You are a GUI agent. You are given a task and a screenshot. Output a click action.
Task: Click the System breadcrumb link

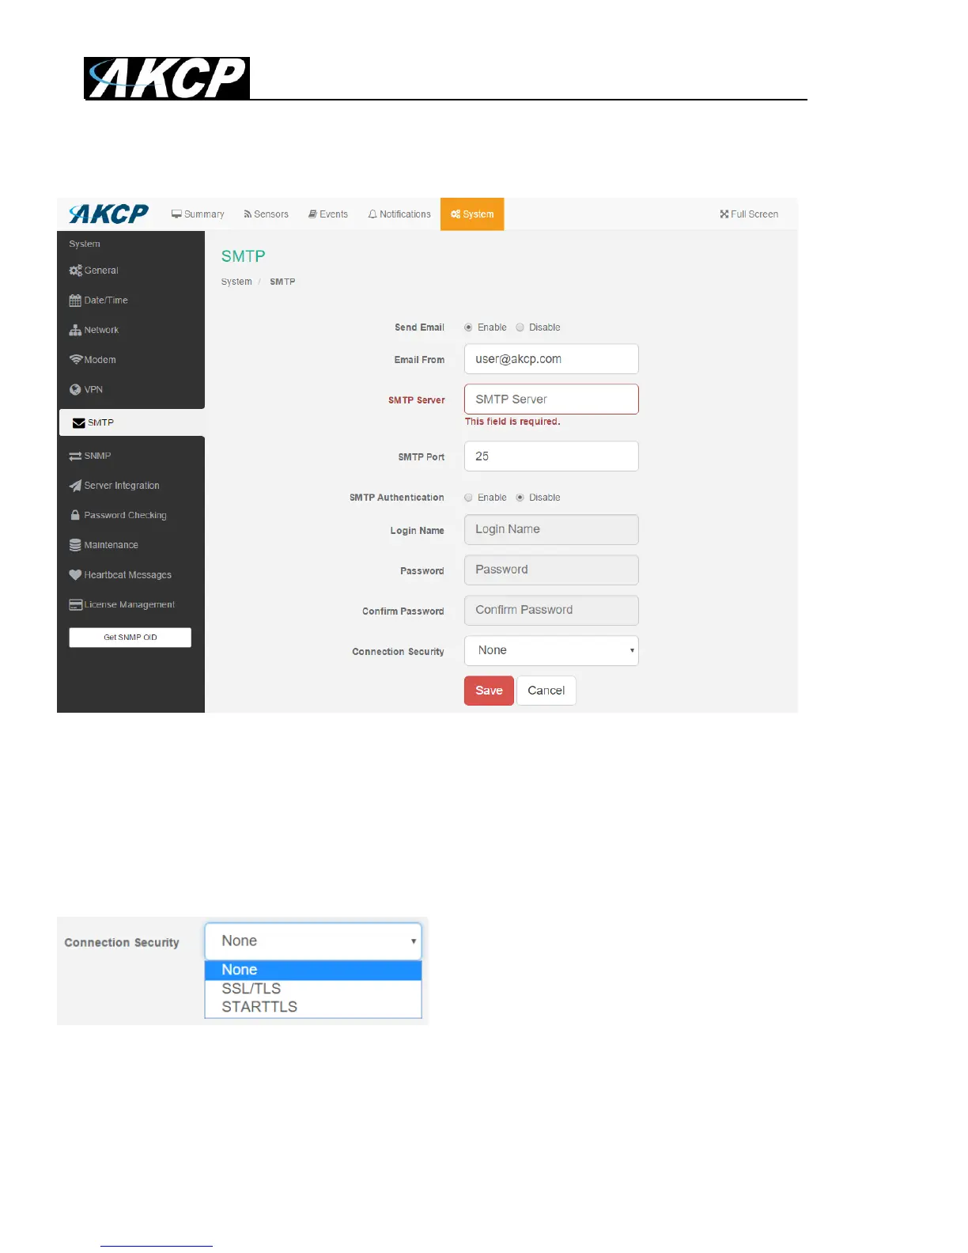pos(236,282)
